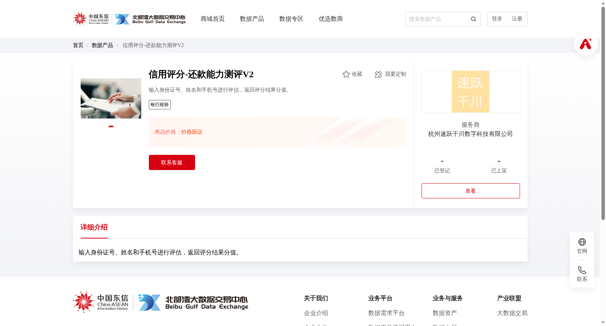Open 数据专区 navigation item
The width and height of the screenshot is (606, 326).
291,19
